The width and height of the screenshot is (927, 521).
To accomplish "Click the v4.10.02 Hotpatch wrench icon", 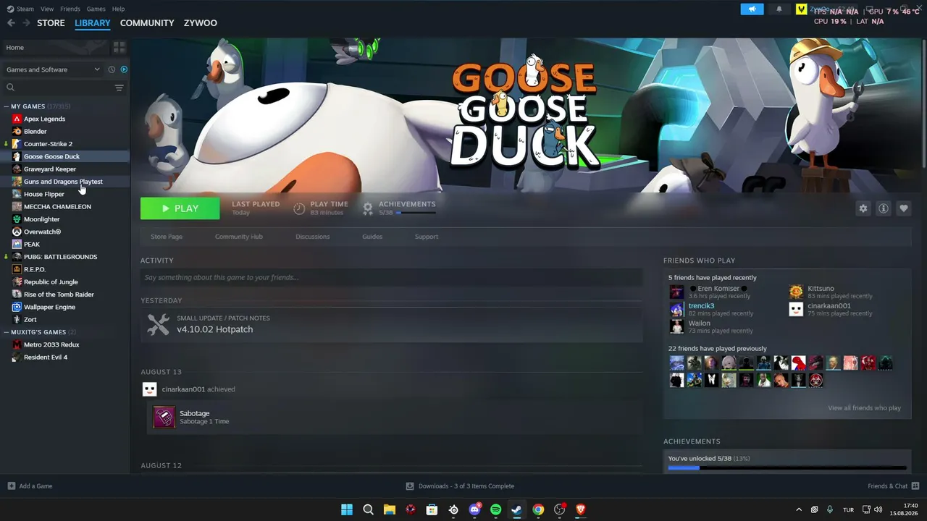I will 158,324.
